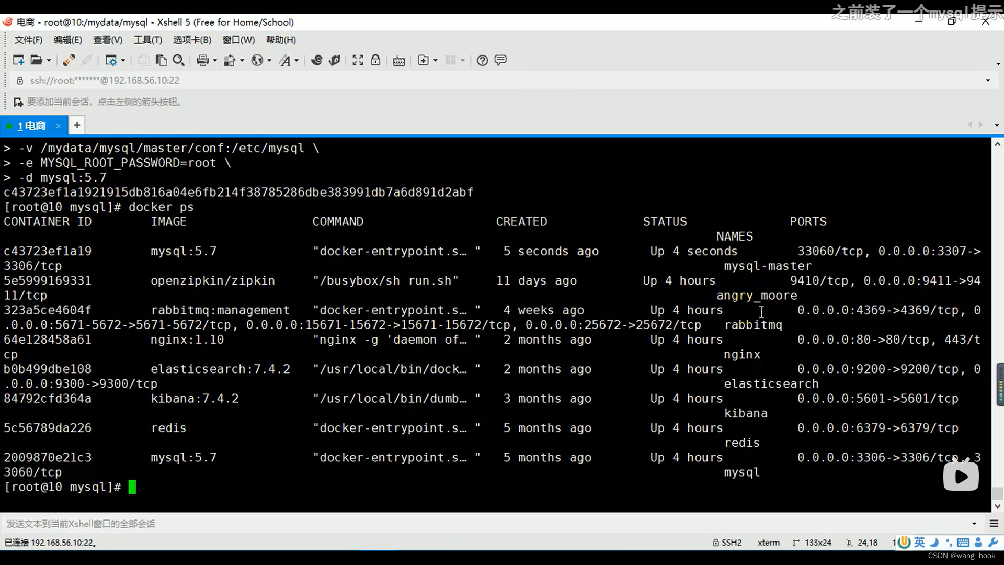1004x565 pixels.
Task: Click the new tab group icon
Action: [423, 60]
